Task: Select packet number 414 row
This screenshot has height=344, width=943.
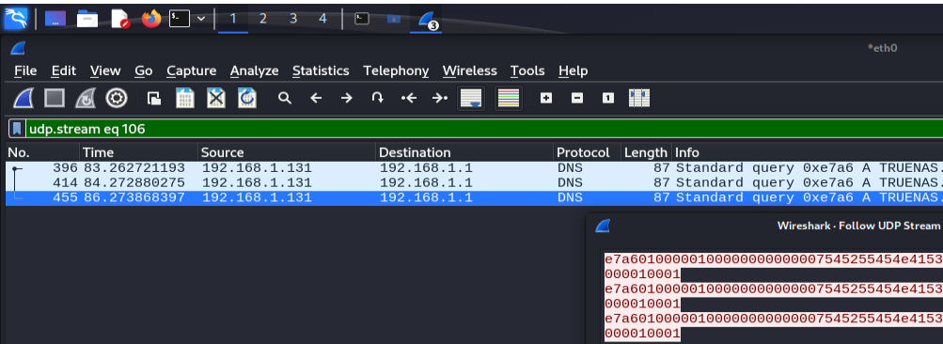Action: (x=474, y=183)
